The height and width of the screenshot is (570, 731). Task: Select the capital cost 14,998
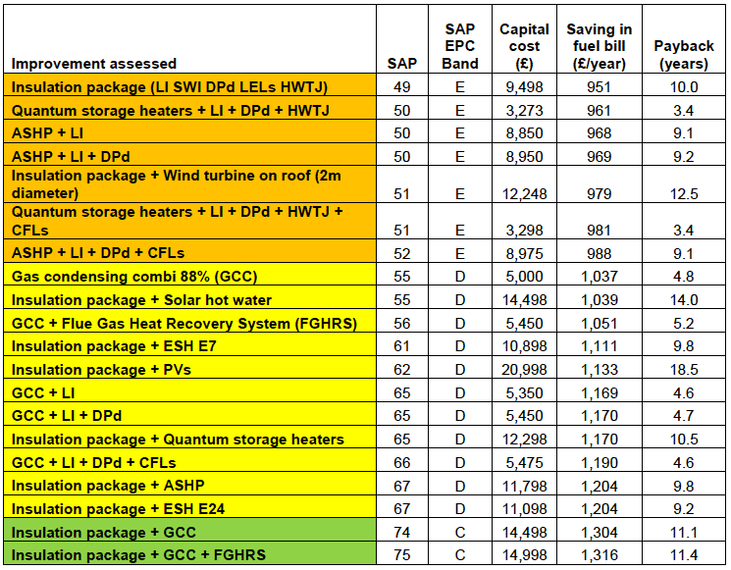pos(525,555)
